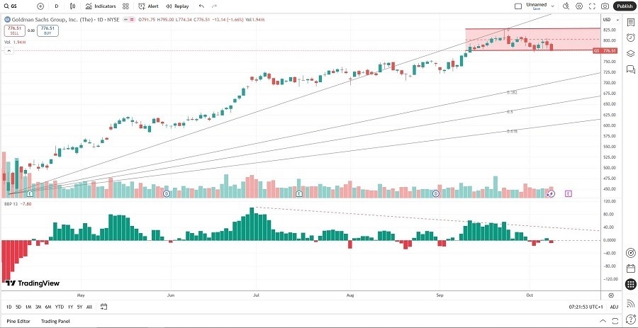
Task: Switch to the Trading Panel tab
Action: (x=54, y=321)
